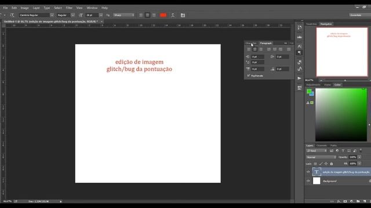Toggle lock all icon
Screen dimensions: 371x208
click(332, 164)
